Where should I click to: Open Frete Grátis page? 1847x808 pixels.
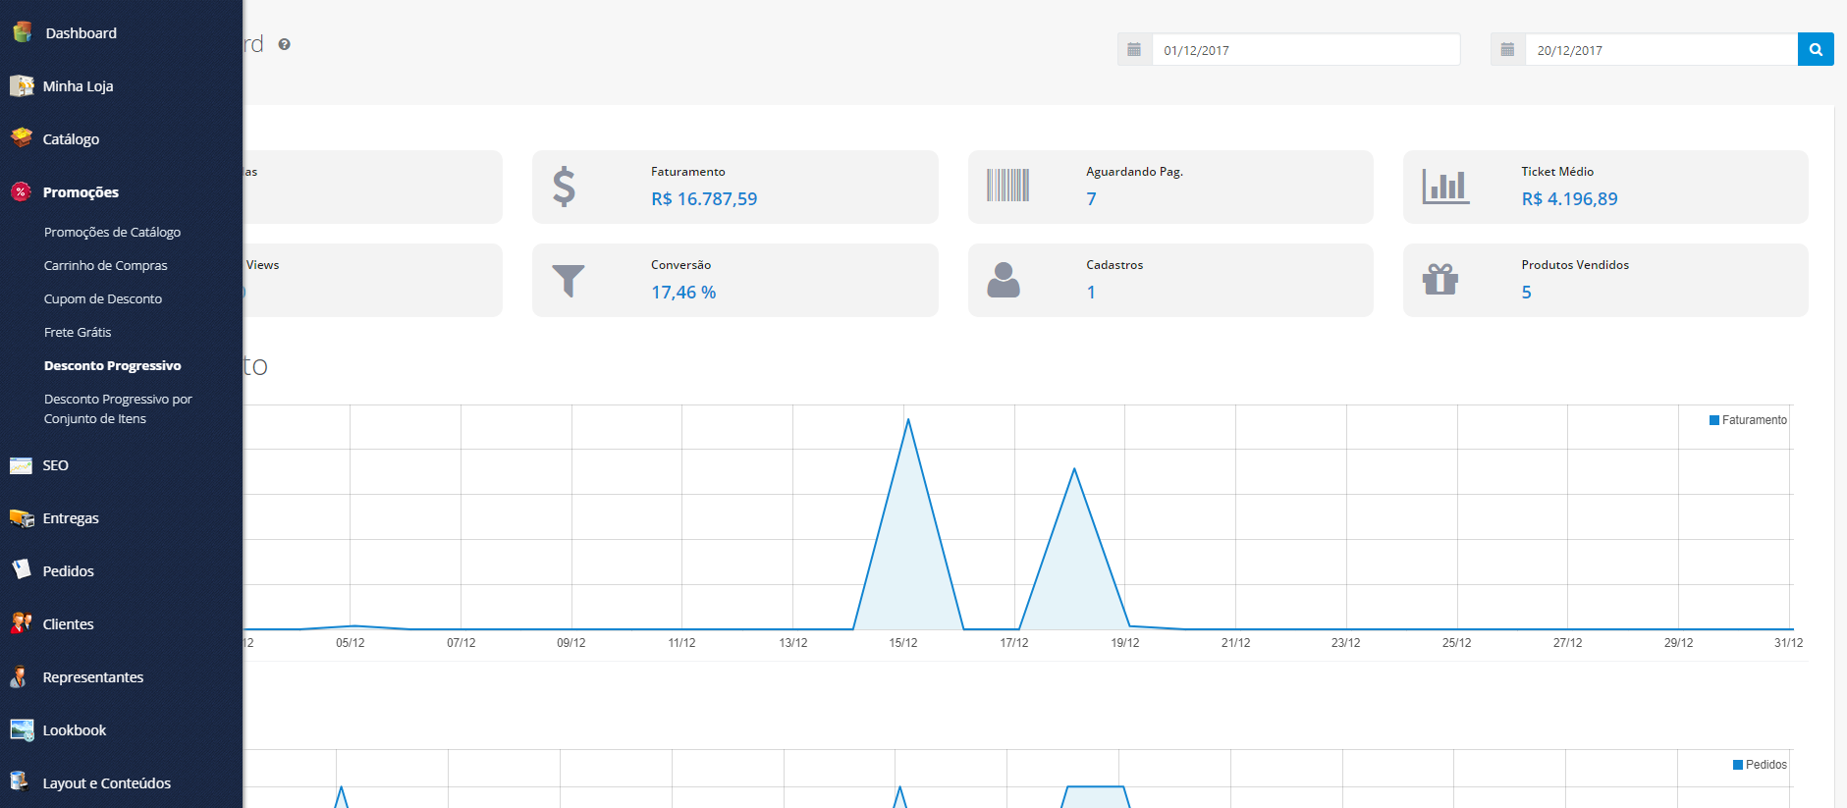[x=77, y=332]
